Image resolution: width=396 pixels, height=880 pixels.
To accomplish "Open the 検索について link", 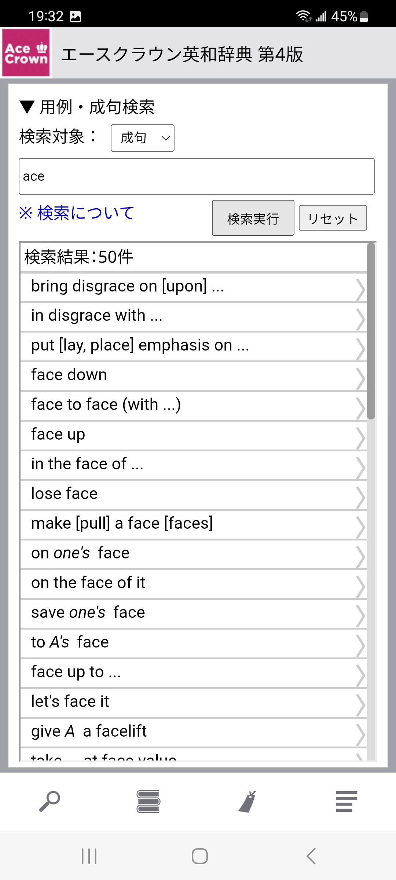I will (76, 213).
